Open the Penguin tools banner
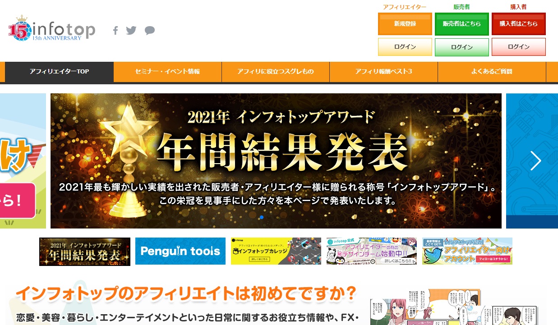This screenshot has height=325, width=558. click(x=180, y=251)
